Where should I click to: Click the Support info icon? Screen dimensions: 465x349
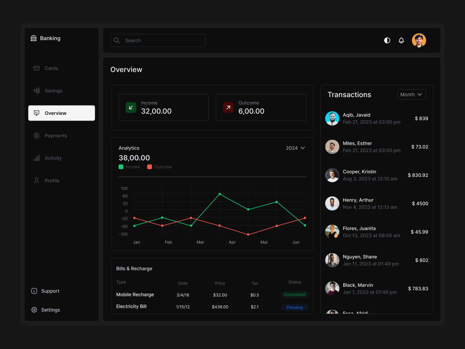[34, 291]
